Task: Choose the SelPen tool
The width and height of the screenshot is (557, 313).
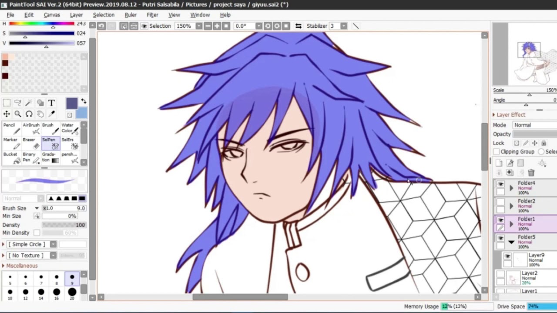Action: (50, 143)
